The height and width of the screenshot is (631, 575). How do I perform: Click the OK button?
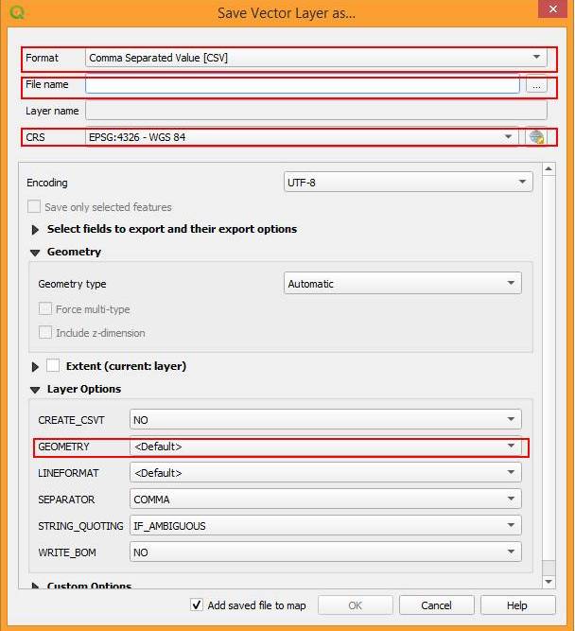tap(356, 605)
